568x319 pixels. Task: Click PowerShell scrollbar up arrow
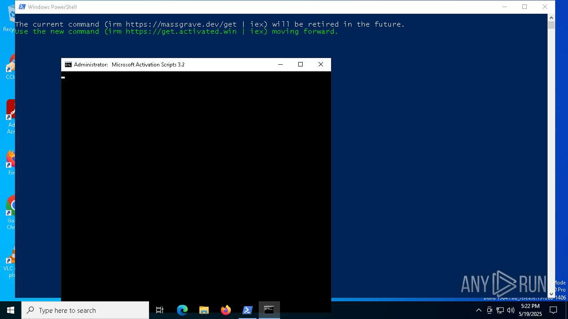(551, 18)
